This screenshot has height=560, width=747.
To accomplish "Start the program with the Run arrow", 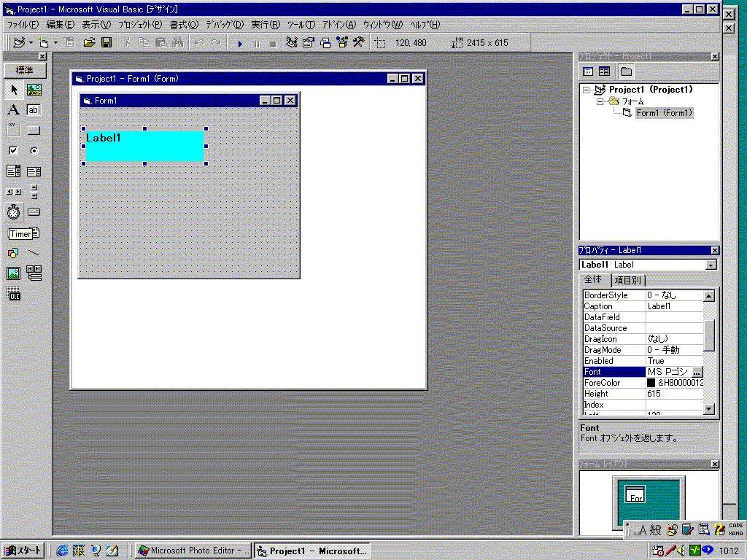I will (240, 43).
